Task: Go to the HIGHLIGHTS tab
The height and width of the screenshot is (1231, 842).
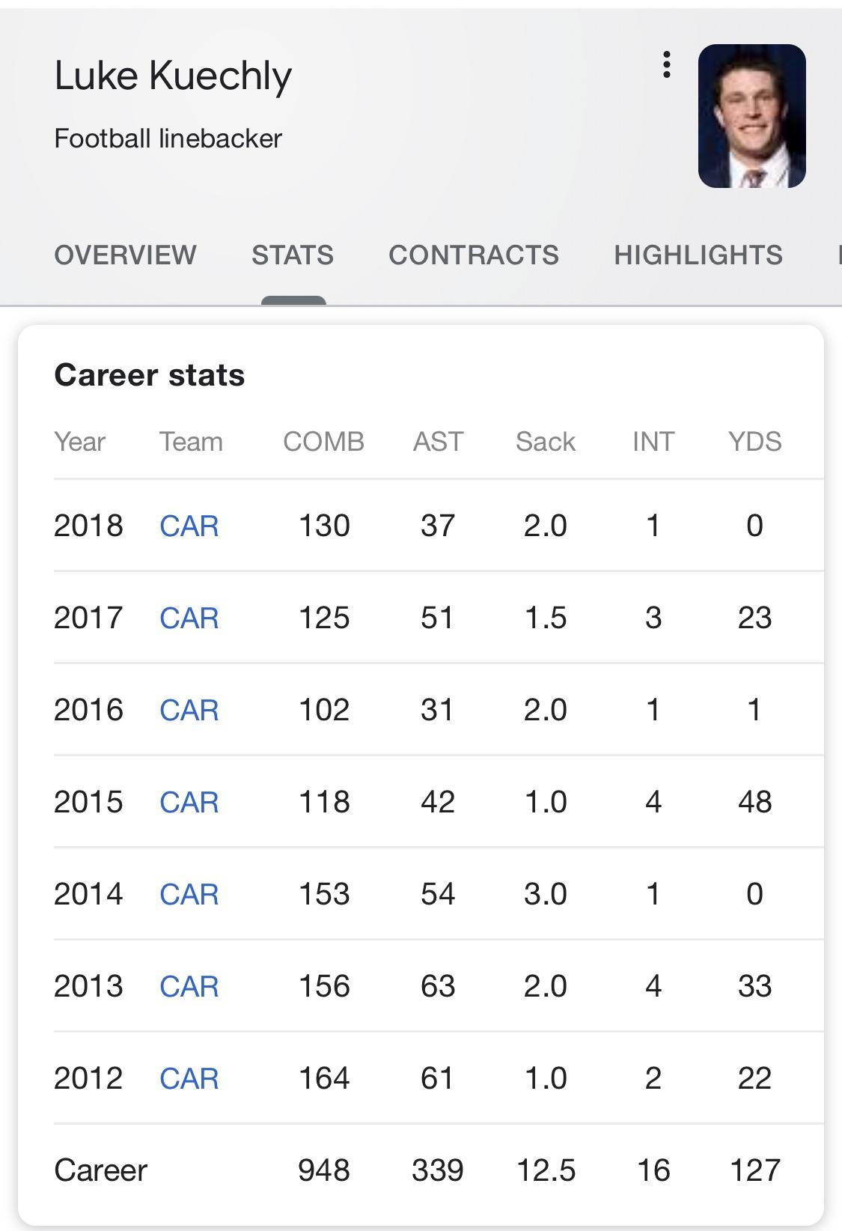Action: (698, 255)
